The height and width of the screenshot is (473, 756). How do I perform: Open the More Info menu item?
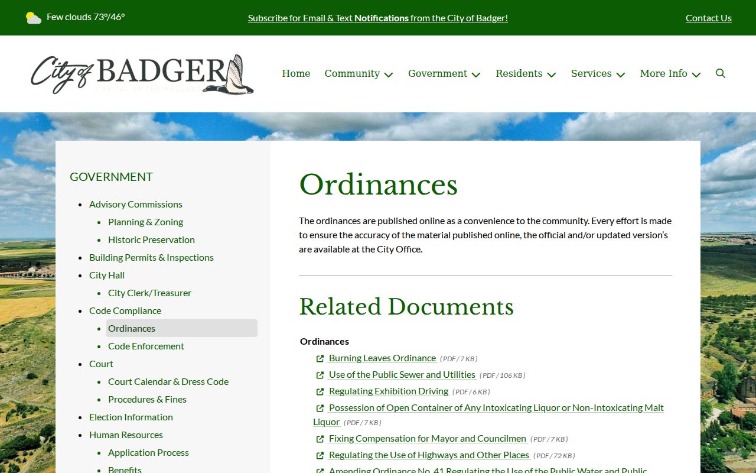[x=664, y=73]
